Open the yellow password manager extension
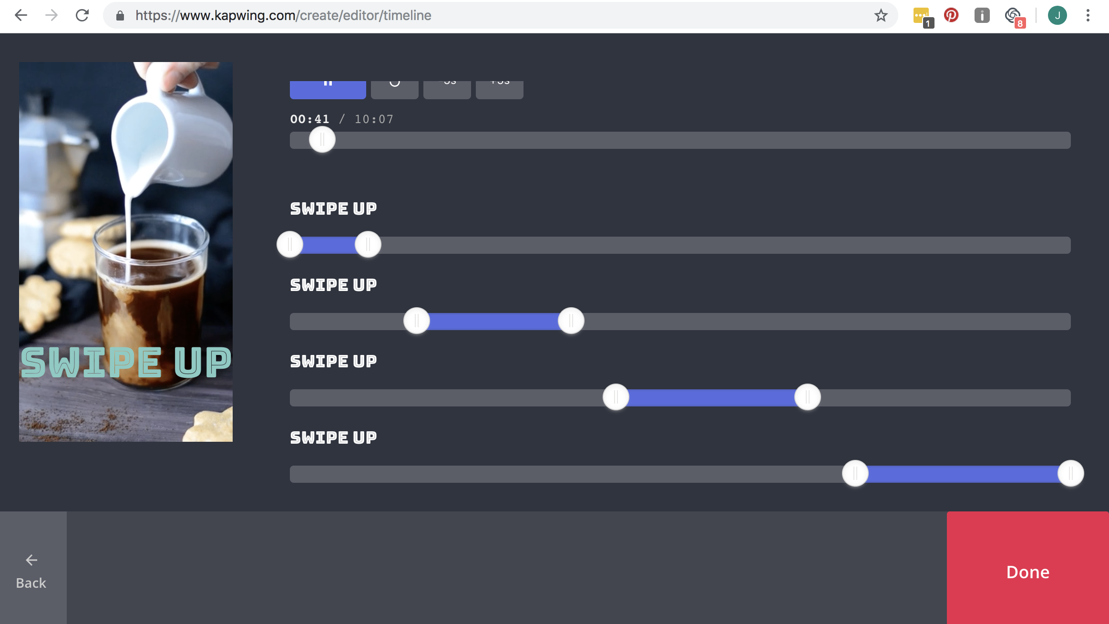1109x624 pixels. point(921,16)
